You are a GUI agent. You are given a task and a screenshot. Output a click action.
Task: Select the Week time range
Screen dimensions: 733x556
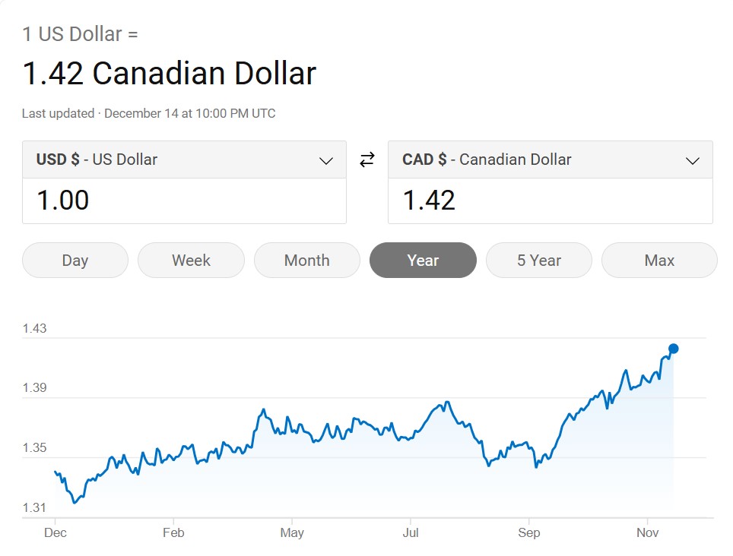(191, 261)
